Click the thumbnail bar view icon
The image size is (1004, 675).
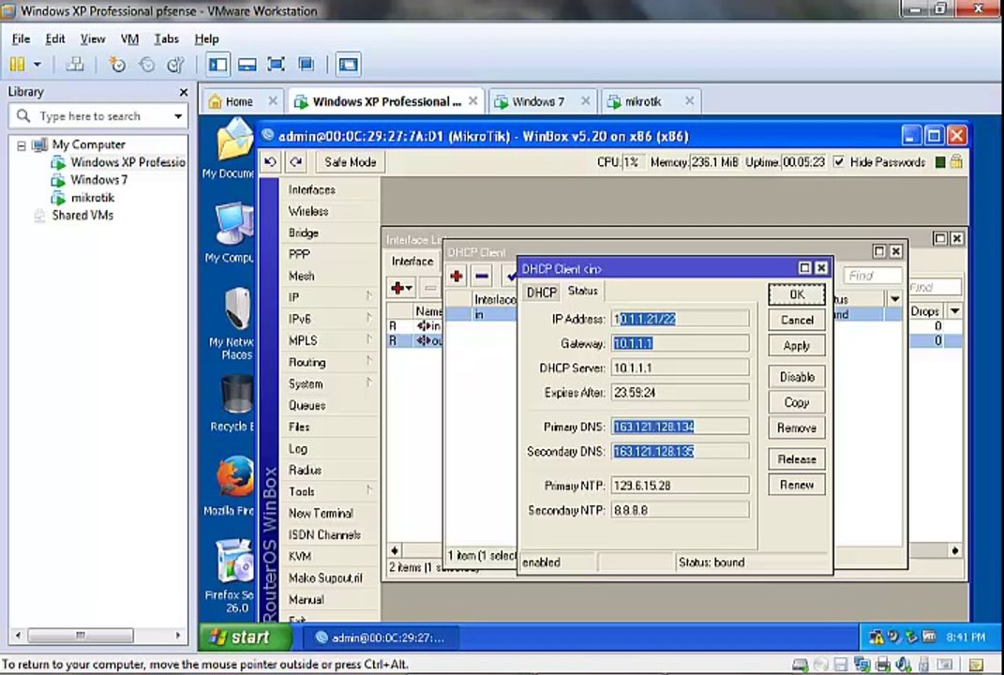247,64
